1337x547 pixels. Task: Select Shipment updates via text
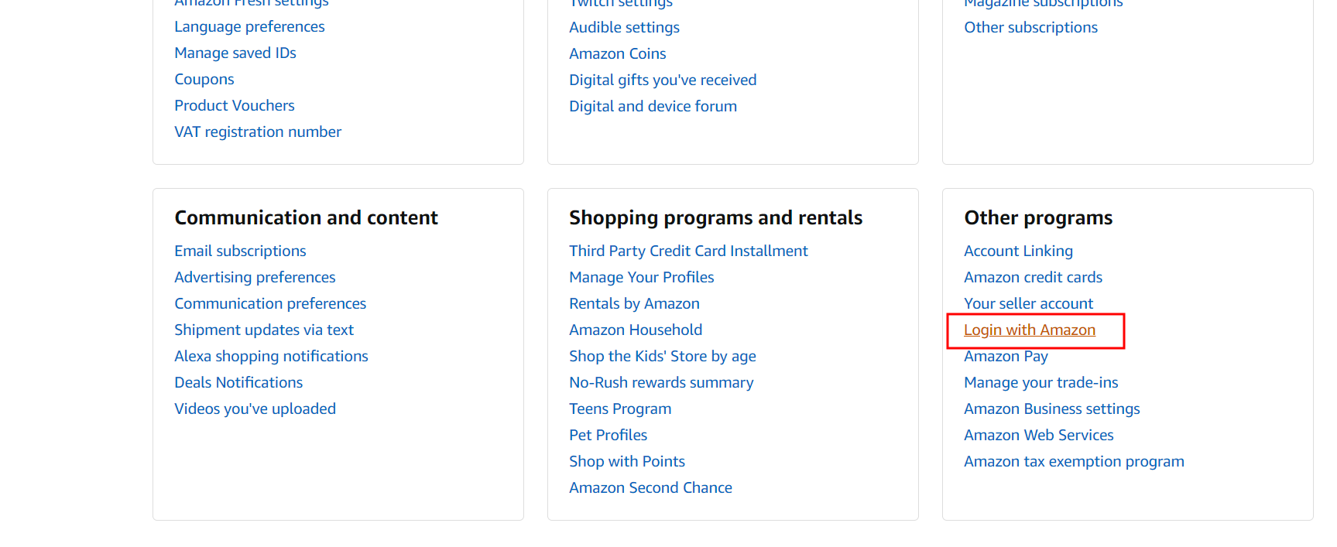(264, 330)
